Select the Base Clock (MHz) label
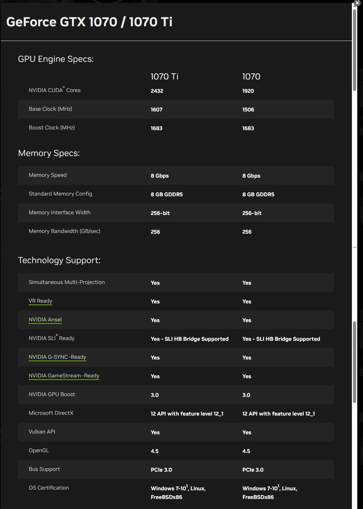This screenshot has width=363, height=509. click(50, 109)
